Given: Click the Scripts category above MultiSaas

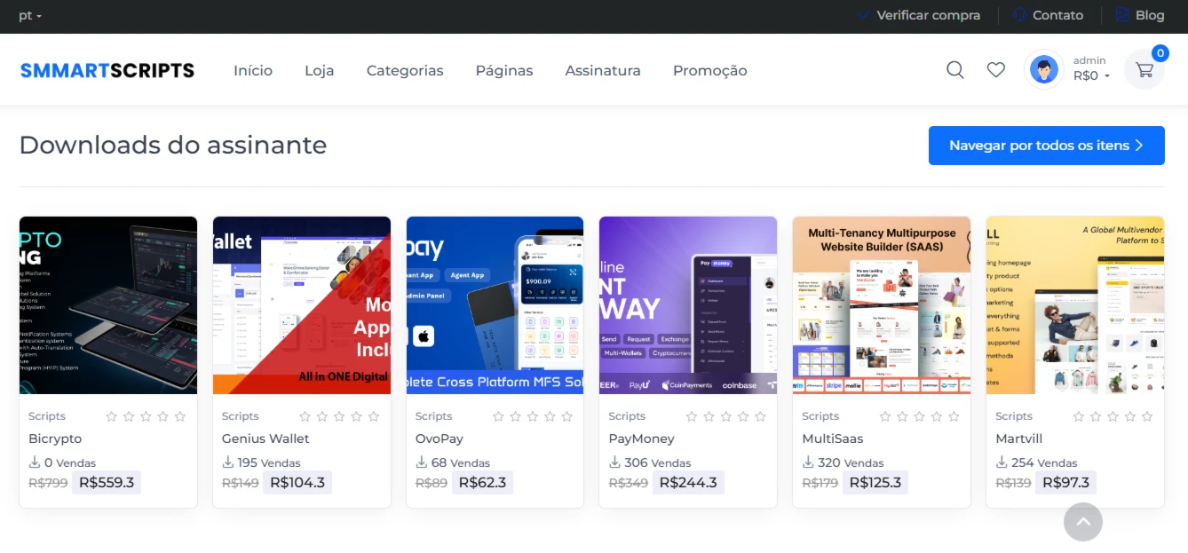Looking at the screenshot, I should point(820,416).
